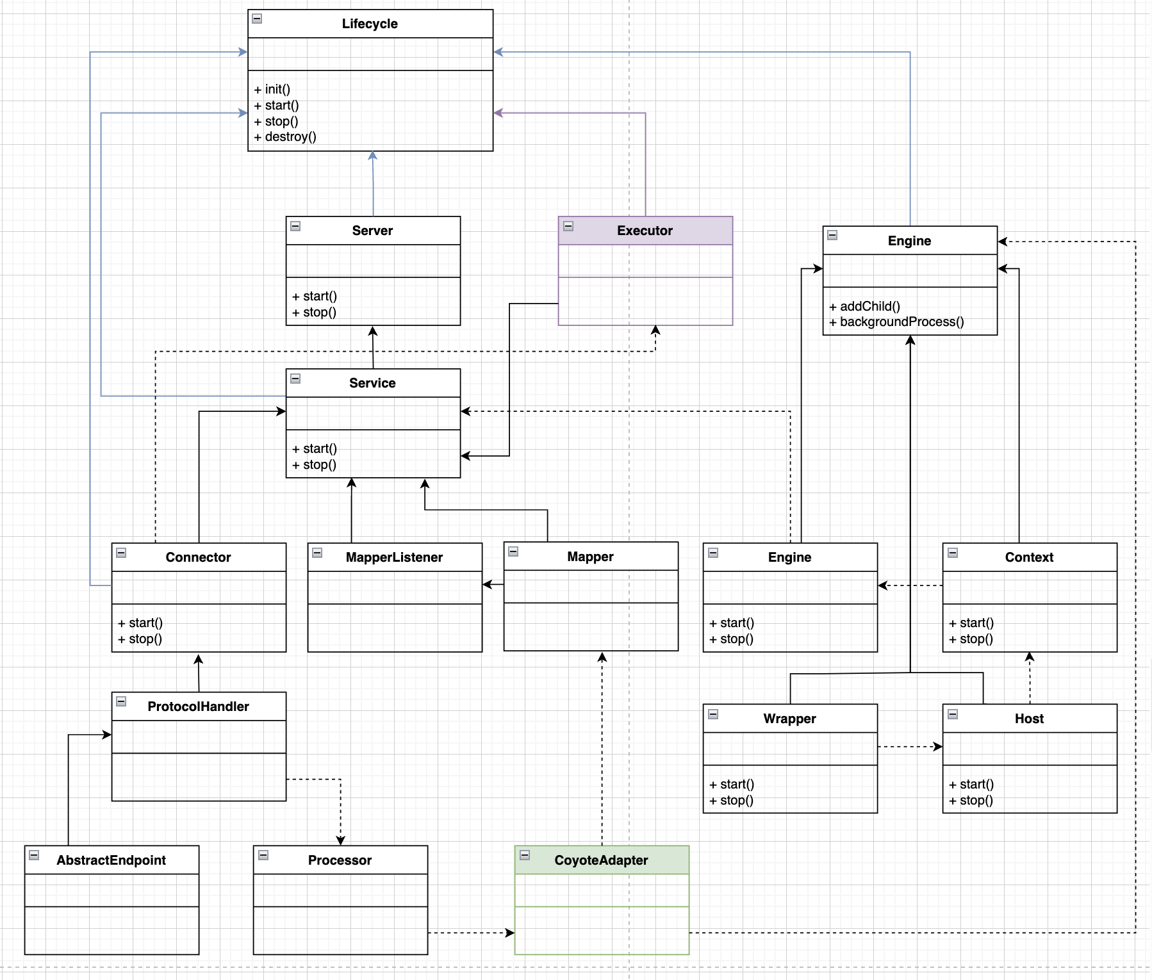Collapse the purple Executor class
Viewport: 1152px width, 980px height.
(568, 226)
